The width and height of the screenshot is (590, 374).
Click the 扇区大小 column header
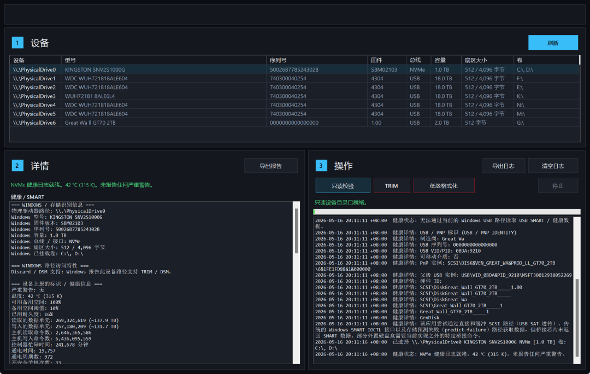coord(487,60)
